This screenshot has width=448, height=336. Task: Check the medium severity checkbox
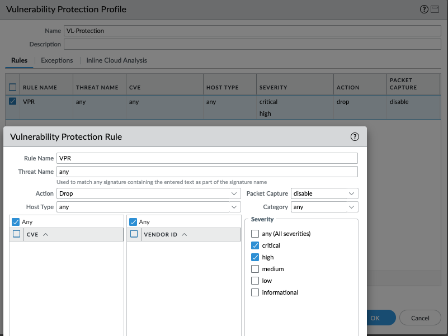click(x=255, y=269)
